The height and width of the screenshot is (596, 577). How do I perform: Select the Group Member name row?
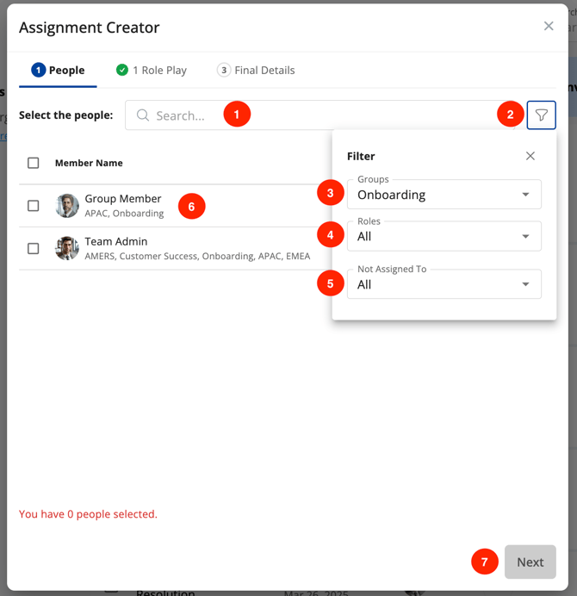[123, 199]
